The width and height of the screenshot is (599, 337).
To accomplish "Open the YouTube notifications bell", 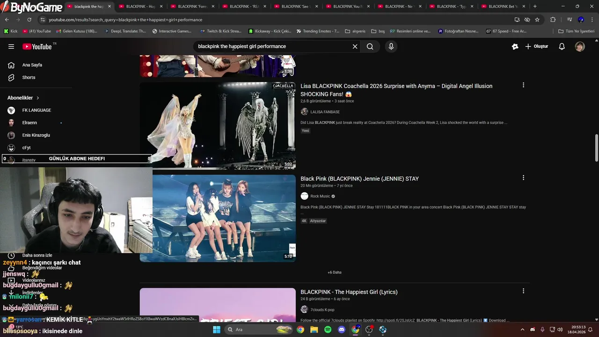I will pos(562,46).
